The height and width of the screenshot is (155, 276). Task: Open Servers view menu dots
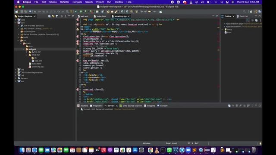252,105
